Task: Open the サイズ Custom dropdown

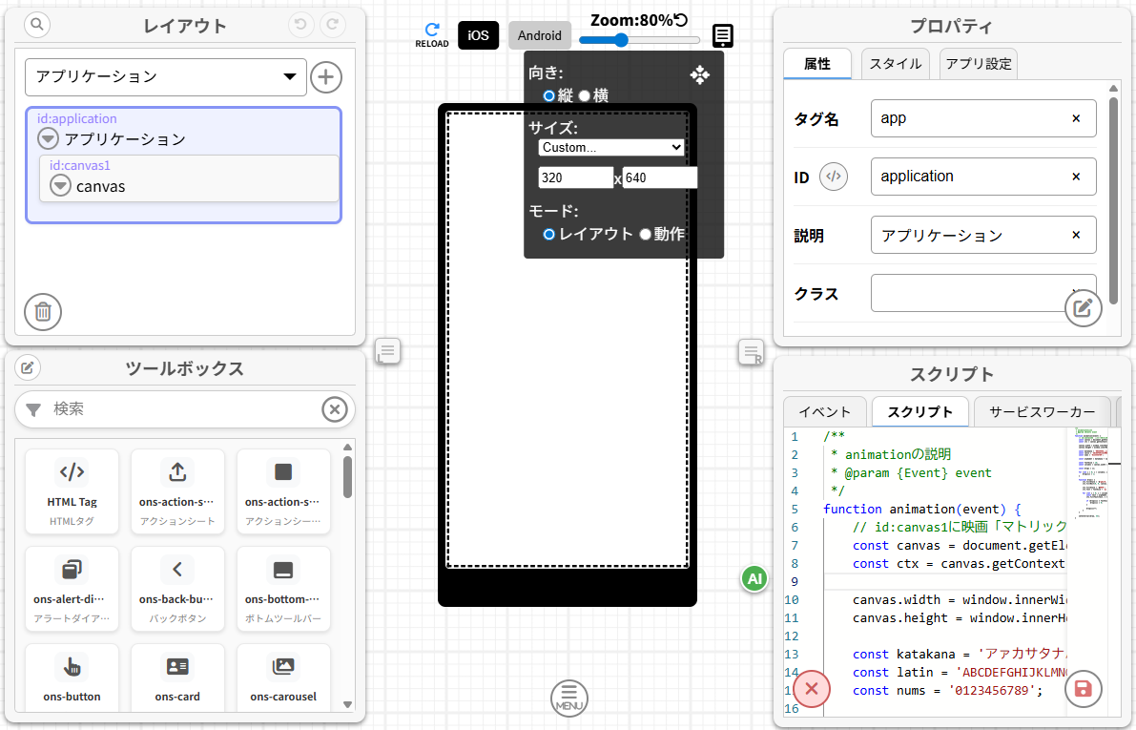Action: (611, 147)
